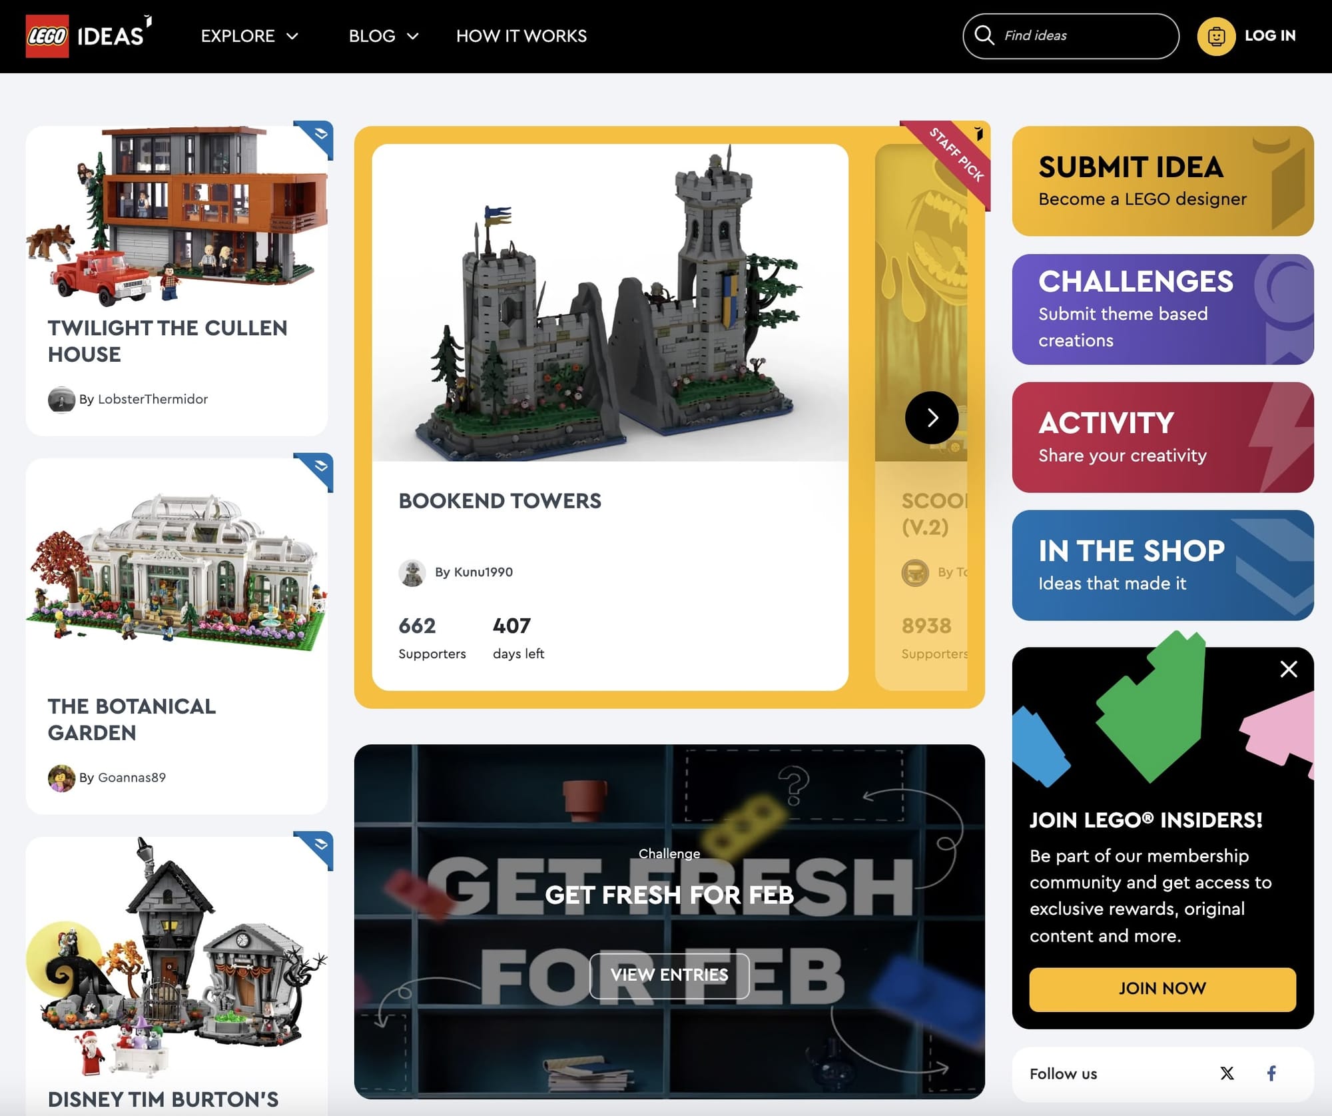Expand the Blog dropdown menu
Image resolution: width=1332 pixels, height=1116 pixels.
point(384,36)
